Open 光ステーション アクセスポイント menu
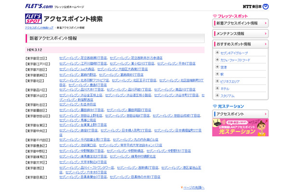Image resolution: width=294 pixels, height=192 pixels. click(x=241, y=114)
